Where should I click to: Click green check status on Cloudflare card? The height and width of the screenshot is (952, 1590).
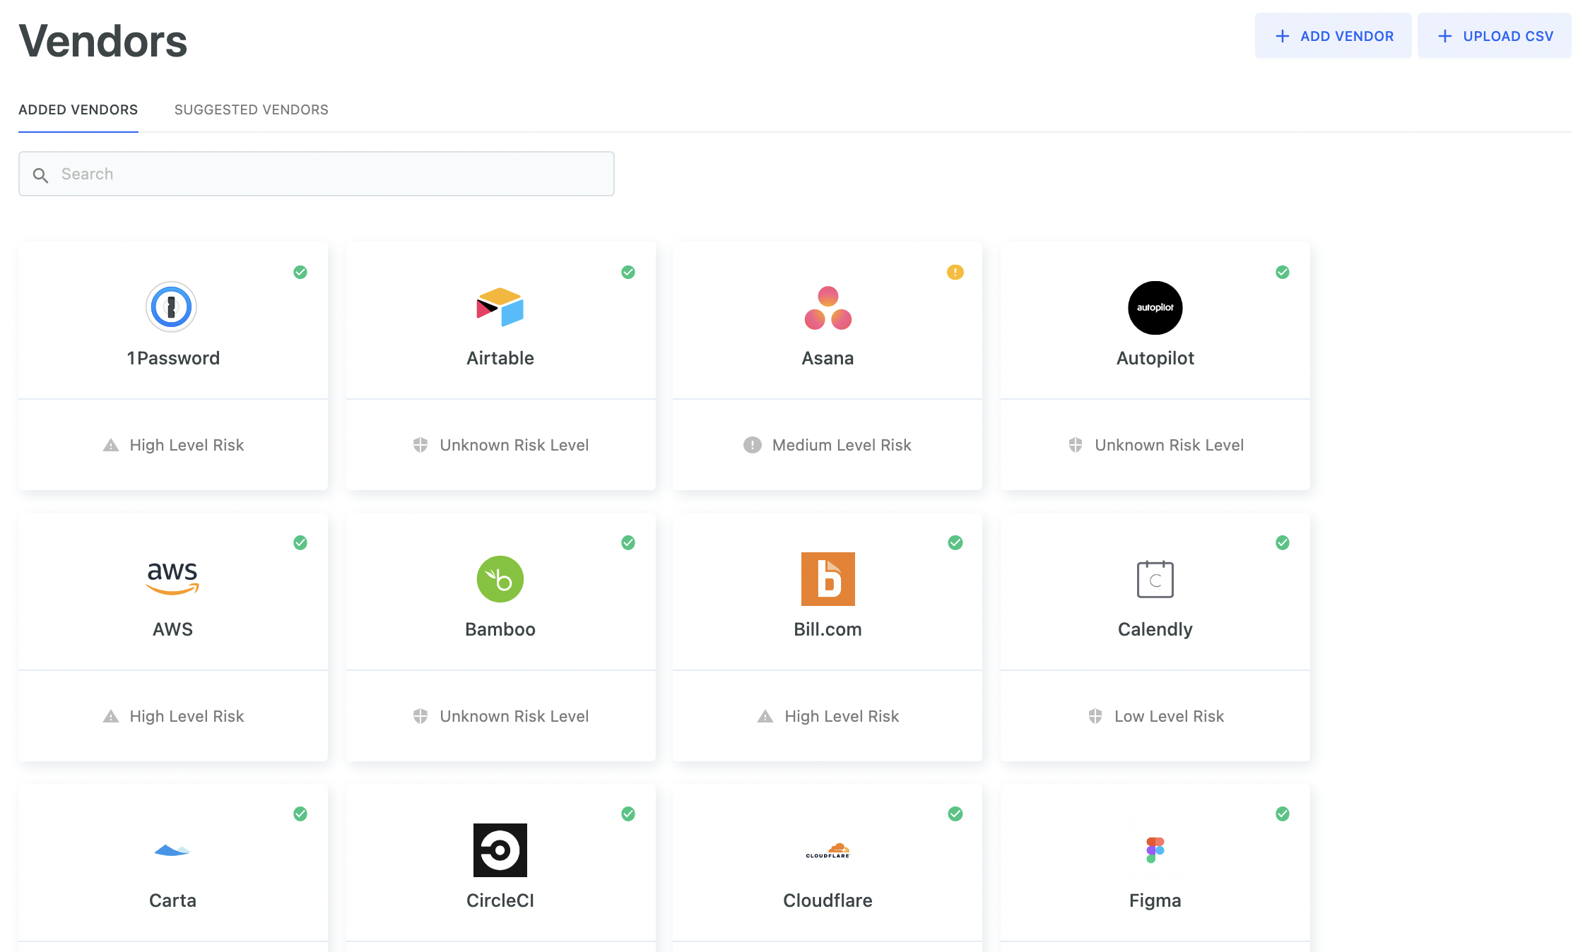coord(955,814)
